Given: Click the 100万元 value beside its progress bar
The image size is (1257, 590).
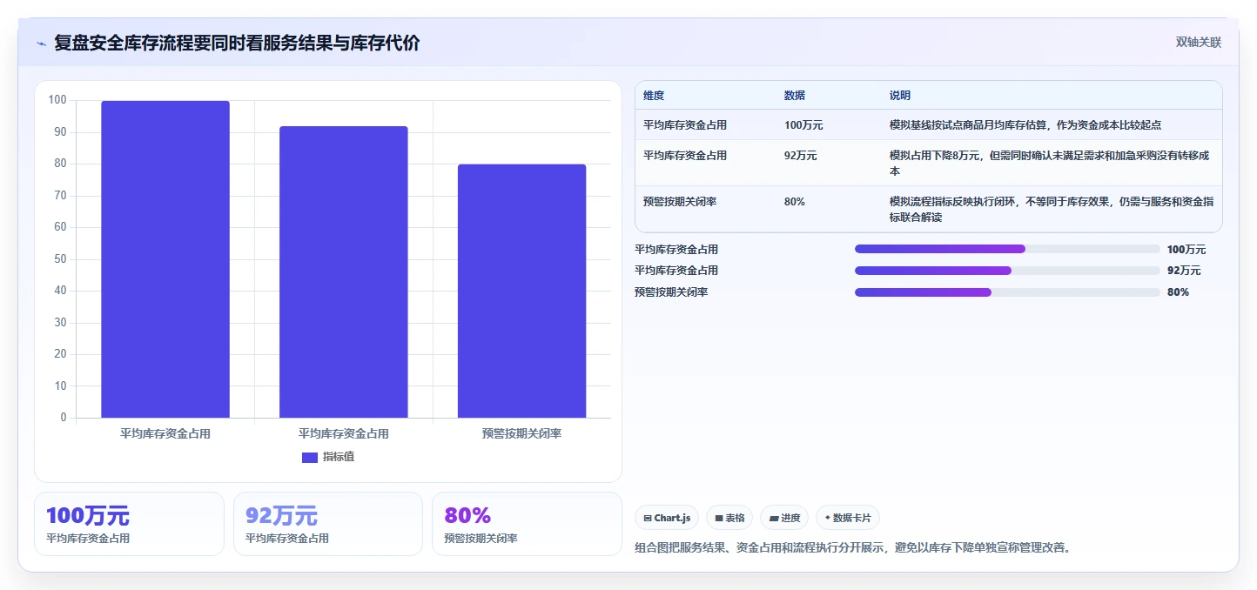Looking at the screenshot, I should (1186, 250).
